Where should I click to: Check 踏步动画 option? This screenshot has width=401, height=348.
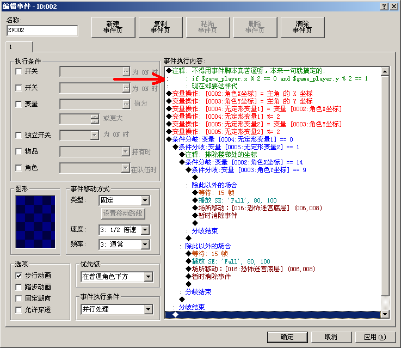18,287
